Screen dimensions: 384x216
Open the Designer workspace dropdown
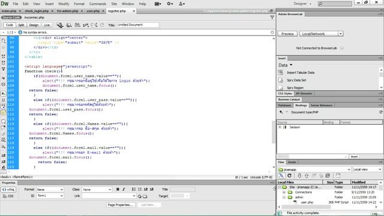click(302, 4)
